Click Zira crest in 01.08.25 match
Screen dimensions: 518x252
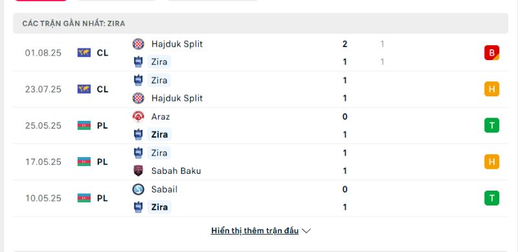pos(138,62)
